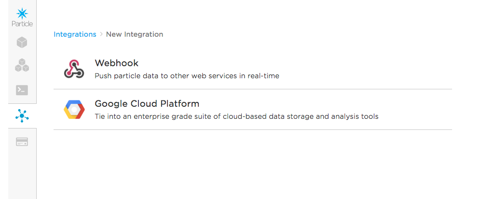Click the New Integration breadcrumb label

point(135,34)
